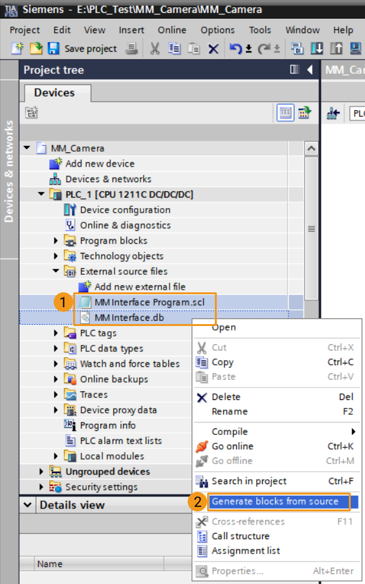Click the collapse Project tree arrow icon
This screenshot has width=365, height=584.
point(310,69)
